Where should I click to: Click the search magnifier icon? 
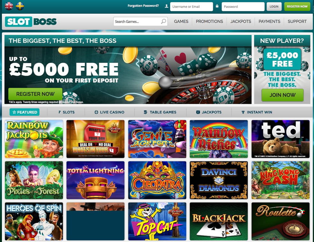pyautogui.click(x=163, y=21)
